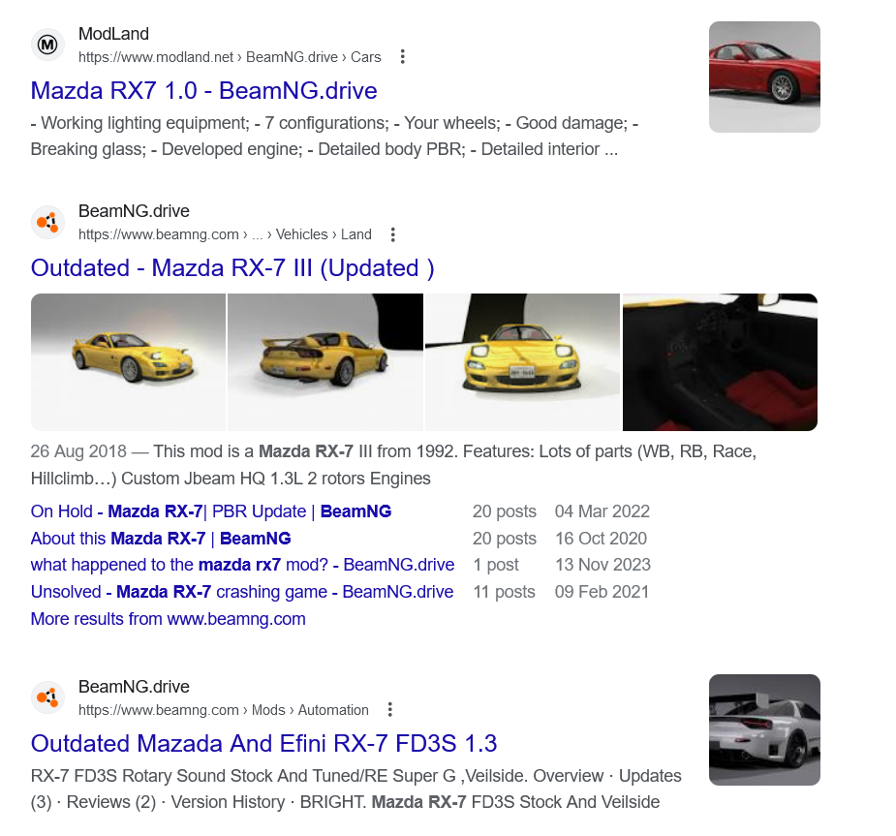Click the yellow RX-7 rear view thumbnail

325,362
